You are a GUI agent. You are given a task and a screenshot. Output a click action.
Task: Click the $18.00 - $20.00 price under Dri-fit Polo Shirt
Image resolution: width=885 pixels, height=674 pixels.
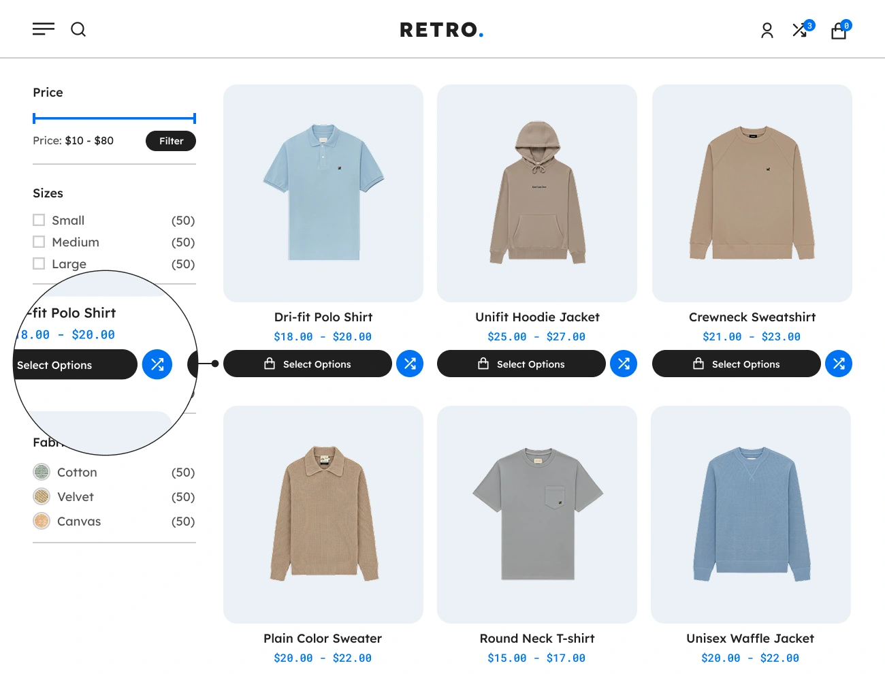[323, 337]
